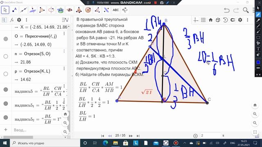262x147 pixels.
Task: Toggle visibility of надпись5
Action: [6, 90]
